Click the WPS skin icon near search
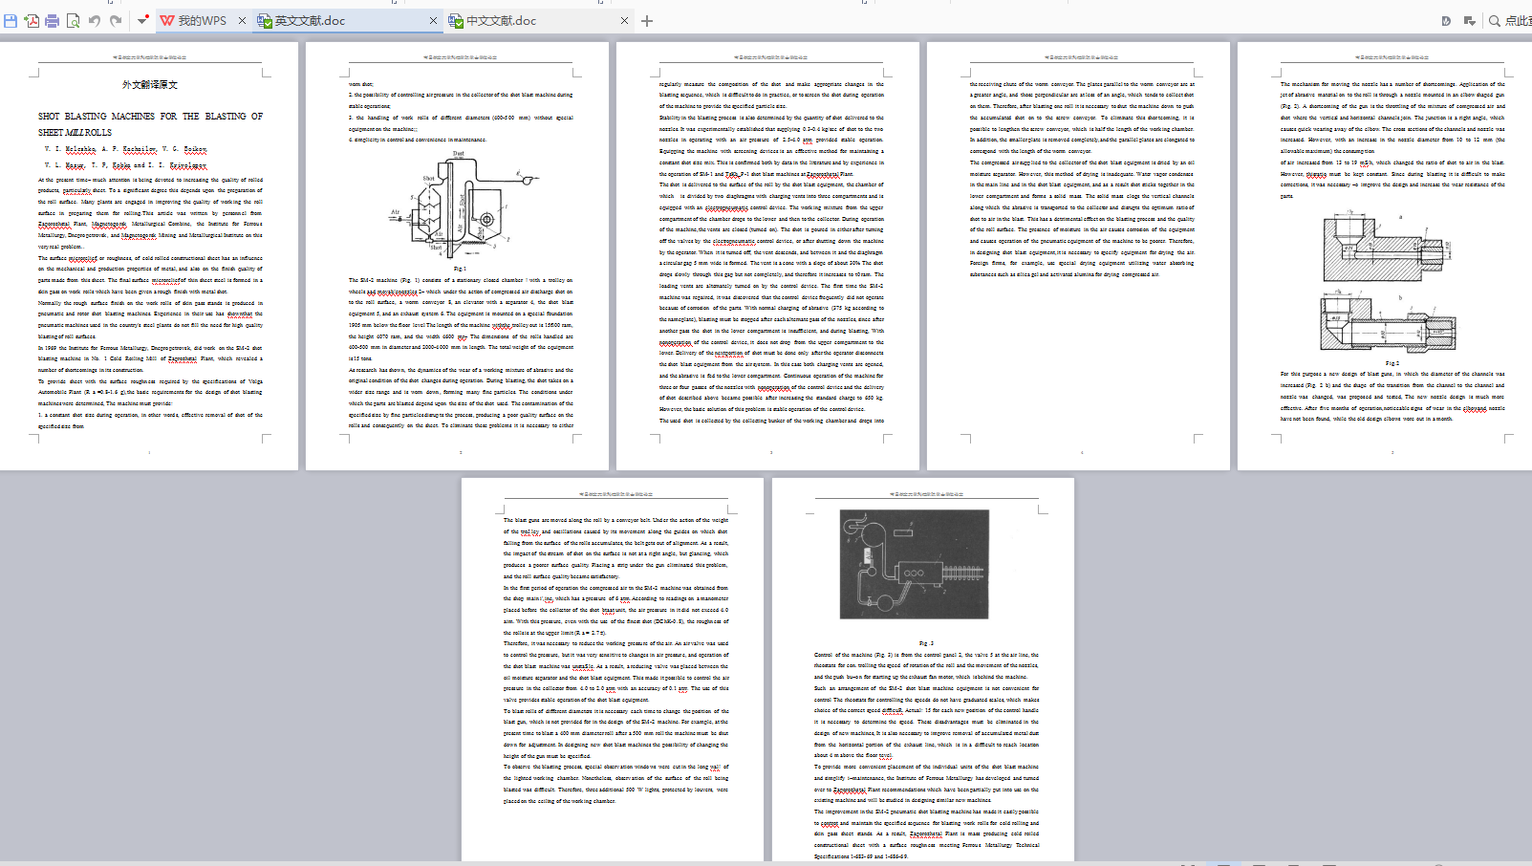1532x866 pixels. pos(1446,20)
